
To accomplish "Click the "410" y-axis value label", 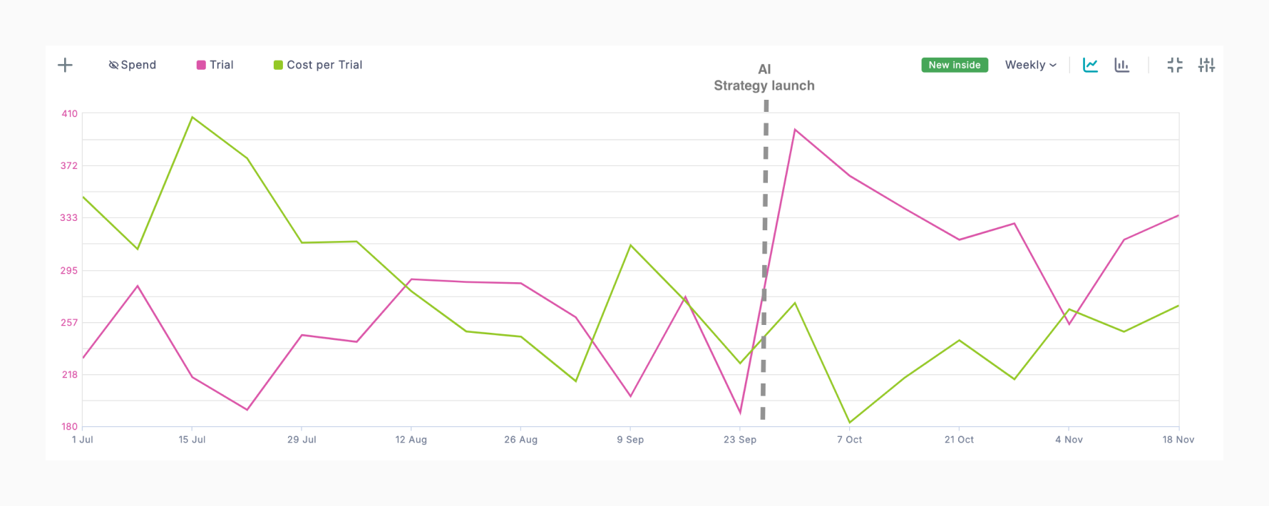I will click(69, 113).
